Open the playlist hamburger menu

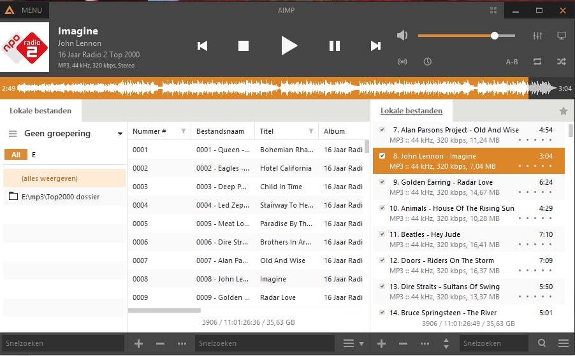[564, 343]
